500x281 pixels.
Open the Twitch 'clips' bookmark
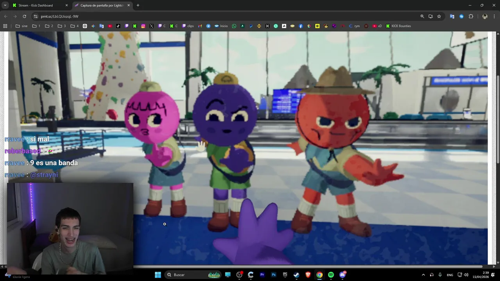click(188, 26)
